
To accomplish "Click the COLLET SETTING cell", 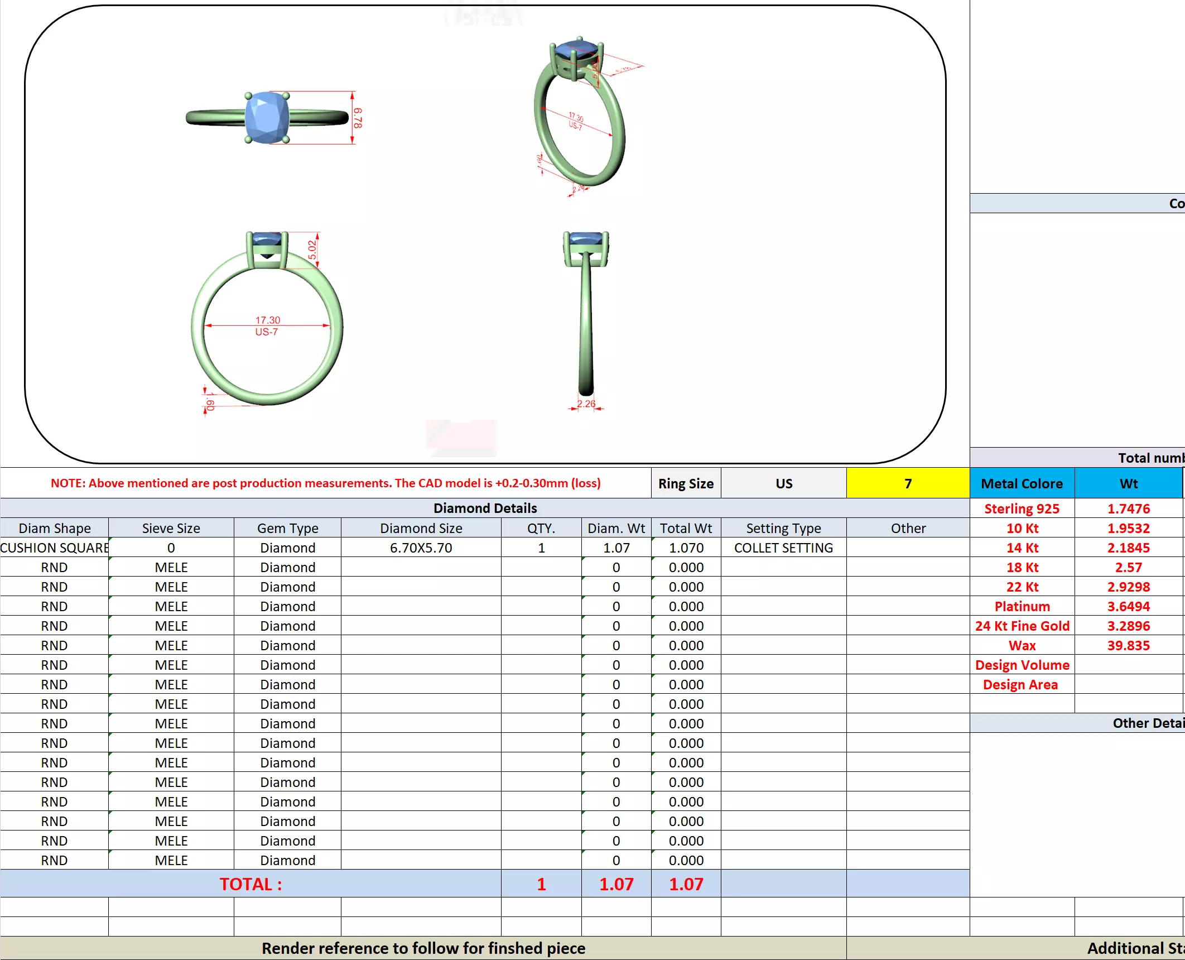I will tap(783, 548).
